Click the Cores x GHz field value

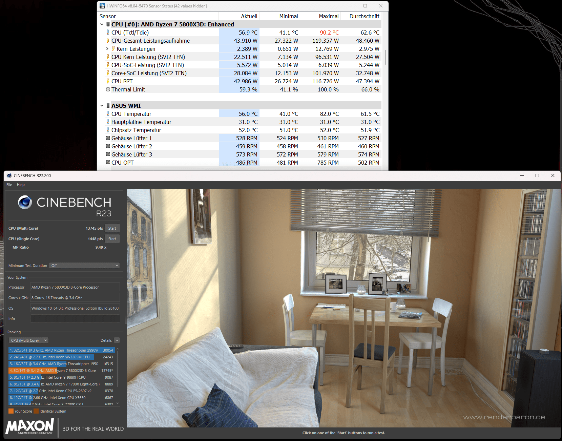tap(75, 298)
